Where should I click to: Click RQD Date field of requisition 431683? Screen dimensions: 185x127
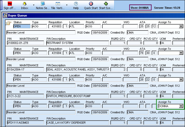[x=100, y=33]
